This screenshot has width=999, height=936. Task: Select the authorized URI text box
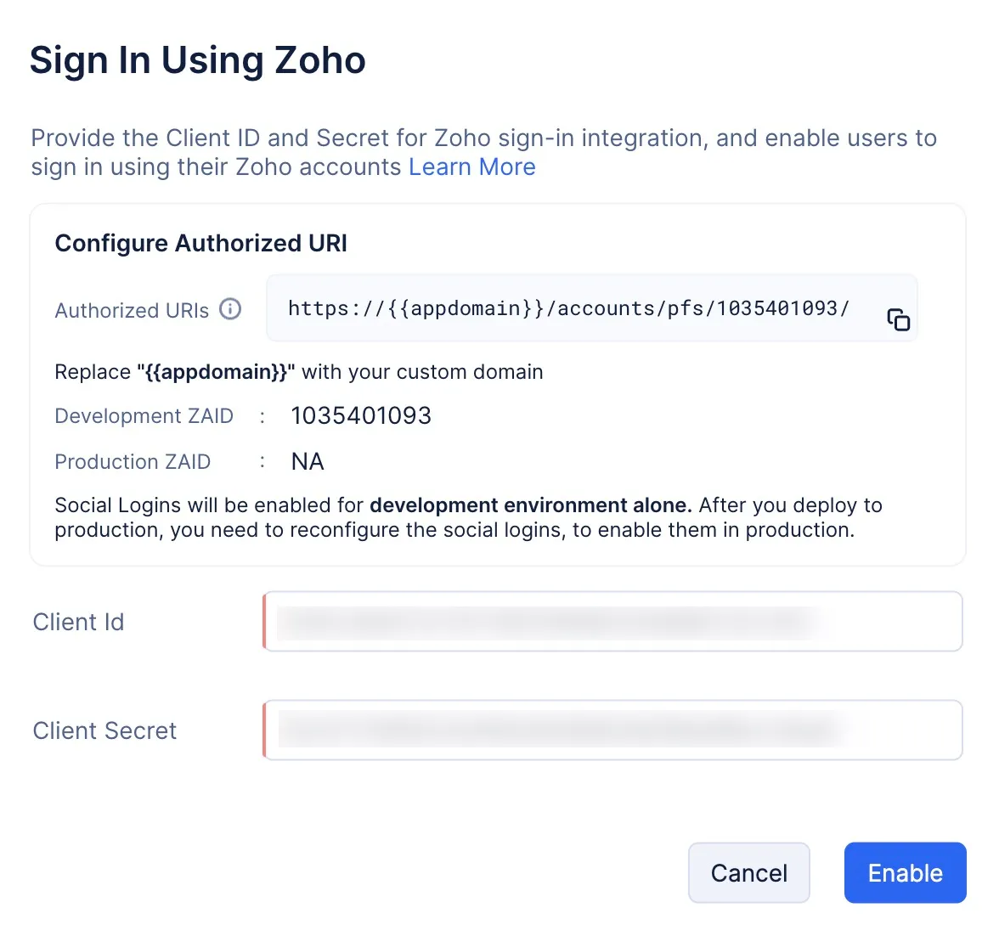[568, 308]
